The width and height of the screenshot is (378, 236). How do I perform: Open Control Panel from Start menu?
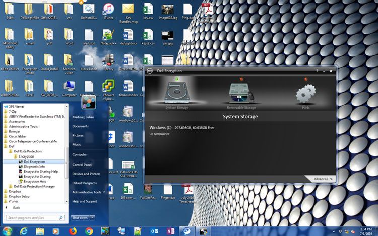click(x=82, y=165)
